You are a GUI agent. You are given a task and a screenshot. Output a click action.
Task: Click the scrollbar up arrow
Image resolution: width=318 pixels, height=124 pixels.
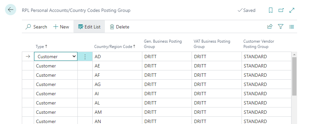[294, 55]
